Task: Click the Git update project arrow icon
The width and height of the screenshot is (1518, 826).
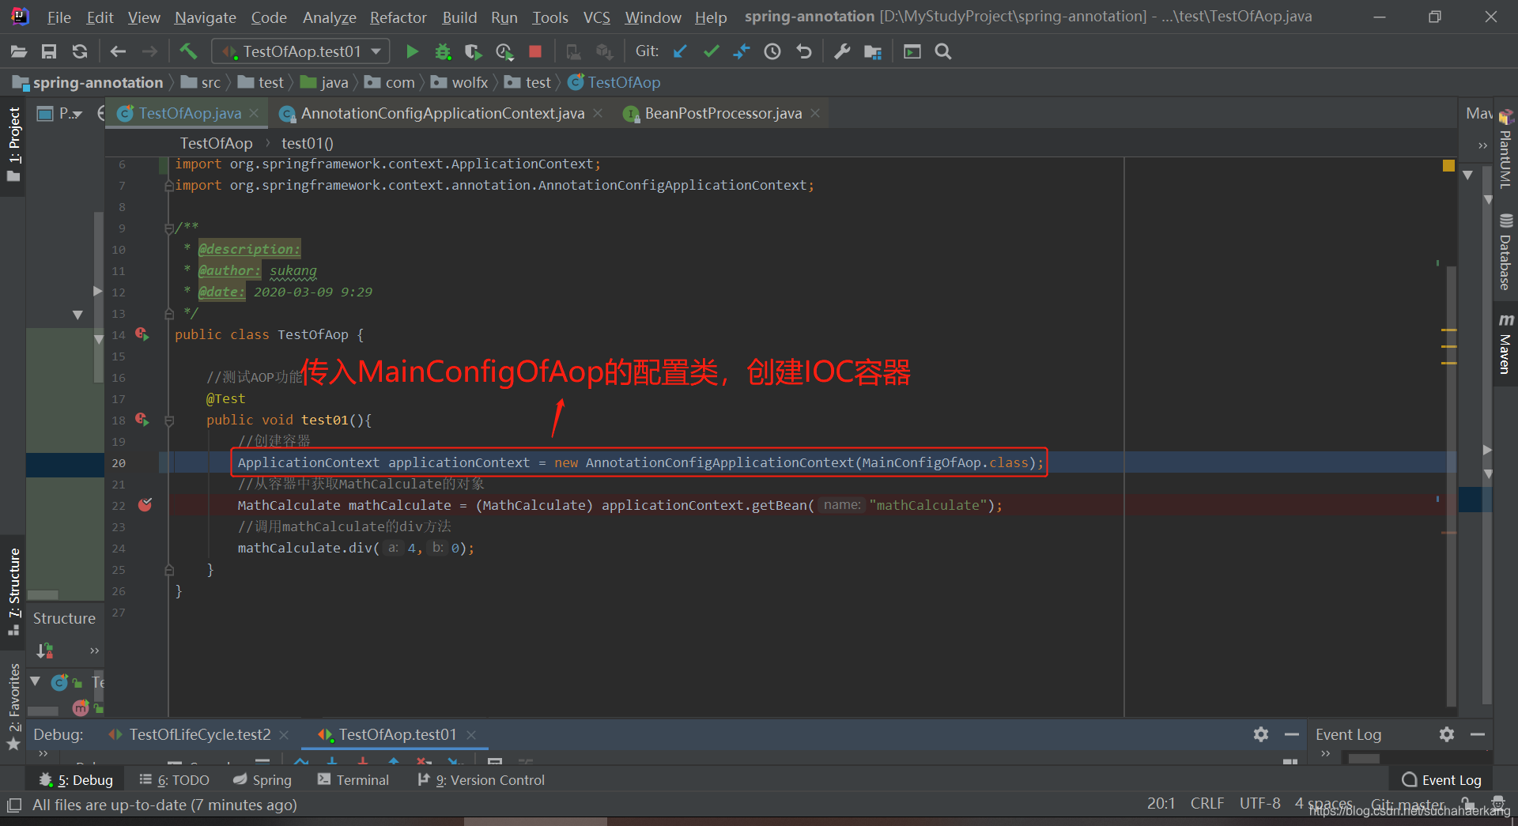Action: [x=680, y=51]
